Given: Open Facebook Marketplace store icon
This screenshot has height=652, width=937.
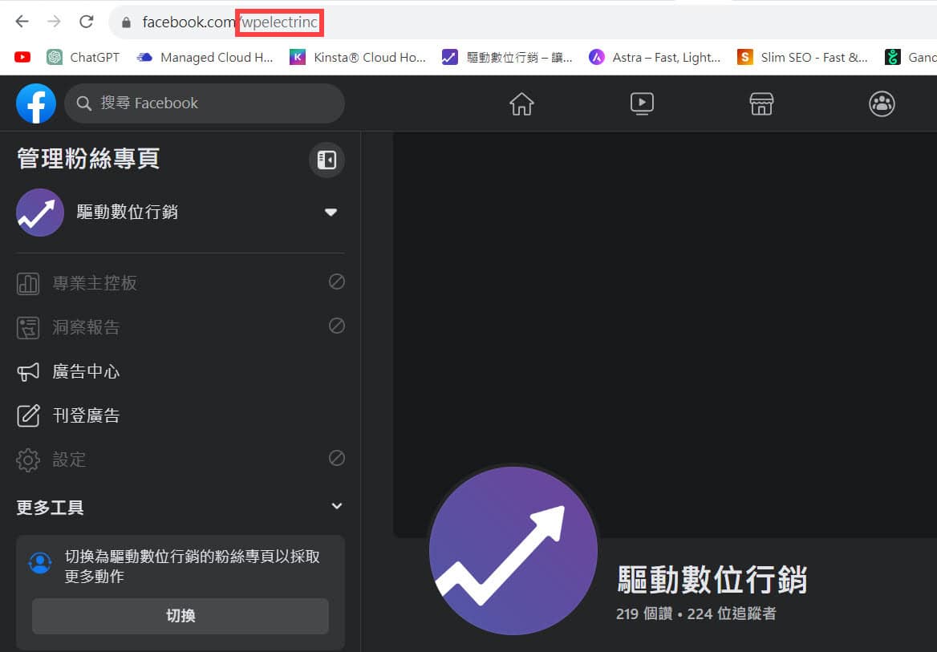Looking at the screenshot, I should tap(761, 104).
